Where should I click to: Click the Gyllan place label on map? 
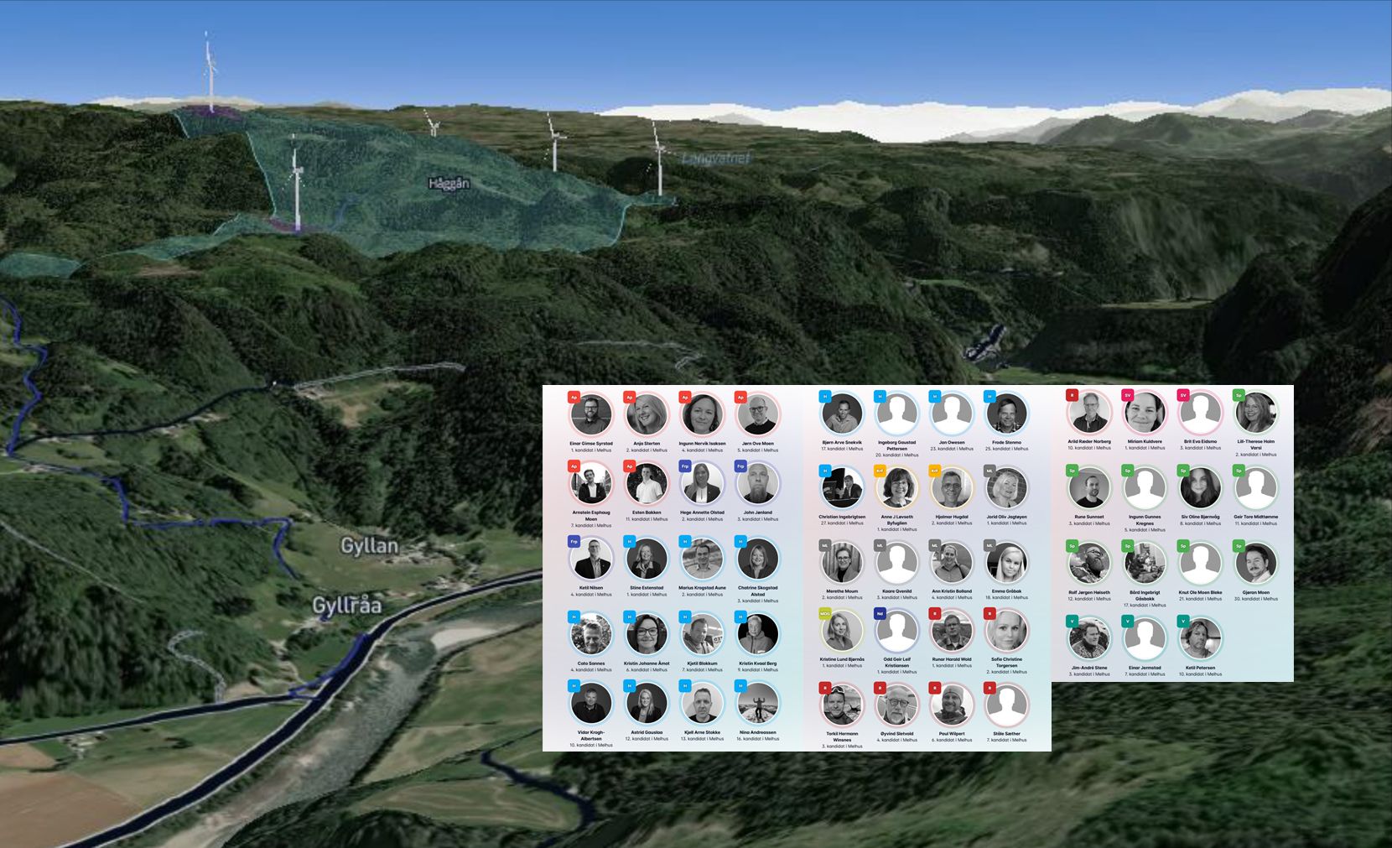tap(369, 546)
